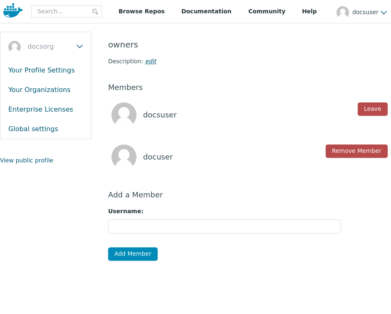Open Browse Repos in the navigation

(141, 11)
